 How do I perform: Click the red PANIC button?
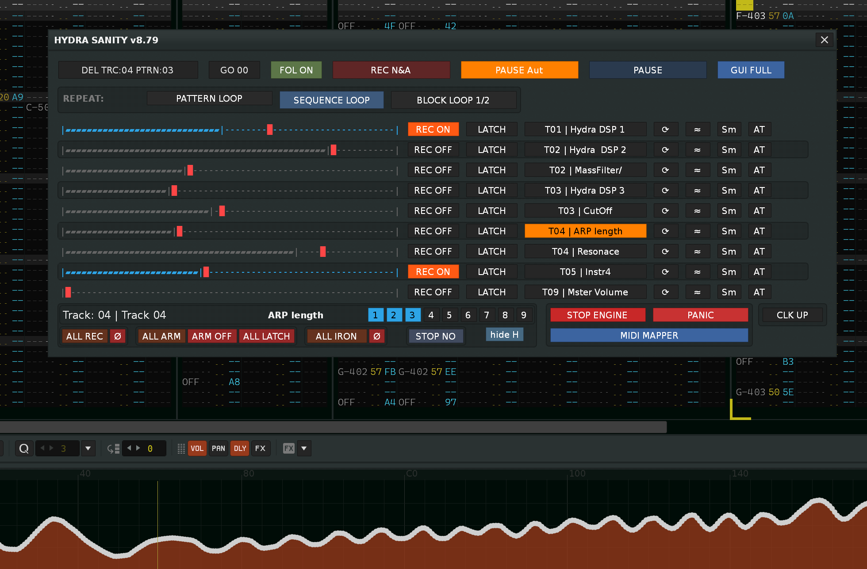700,315
